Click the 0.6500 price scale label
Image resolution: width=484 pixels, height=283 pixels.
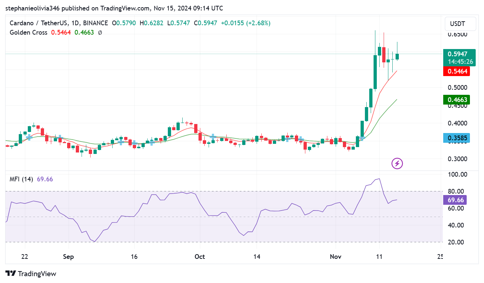(457, 35)
